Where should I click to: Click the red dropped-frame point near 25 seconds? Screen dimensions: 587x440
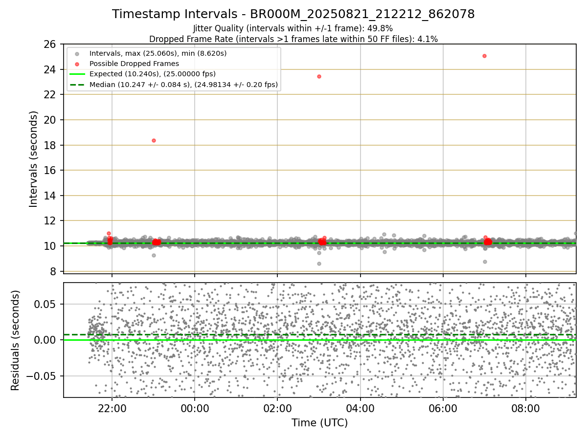(484, 56)
